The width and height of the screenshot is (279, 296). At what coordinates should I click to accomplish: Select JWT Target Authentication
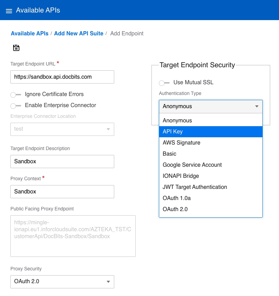tap(210, 187)
